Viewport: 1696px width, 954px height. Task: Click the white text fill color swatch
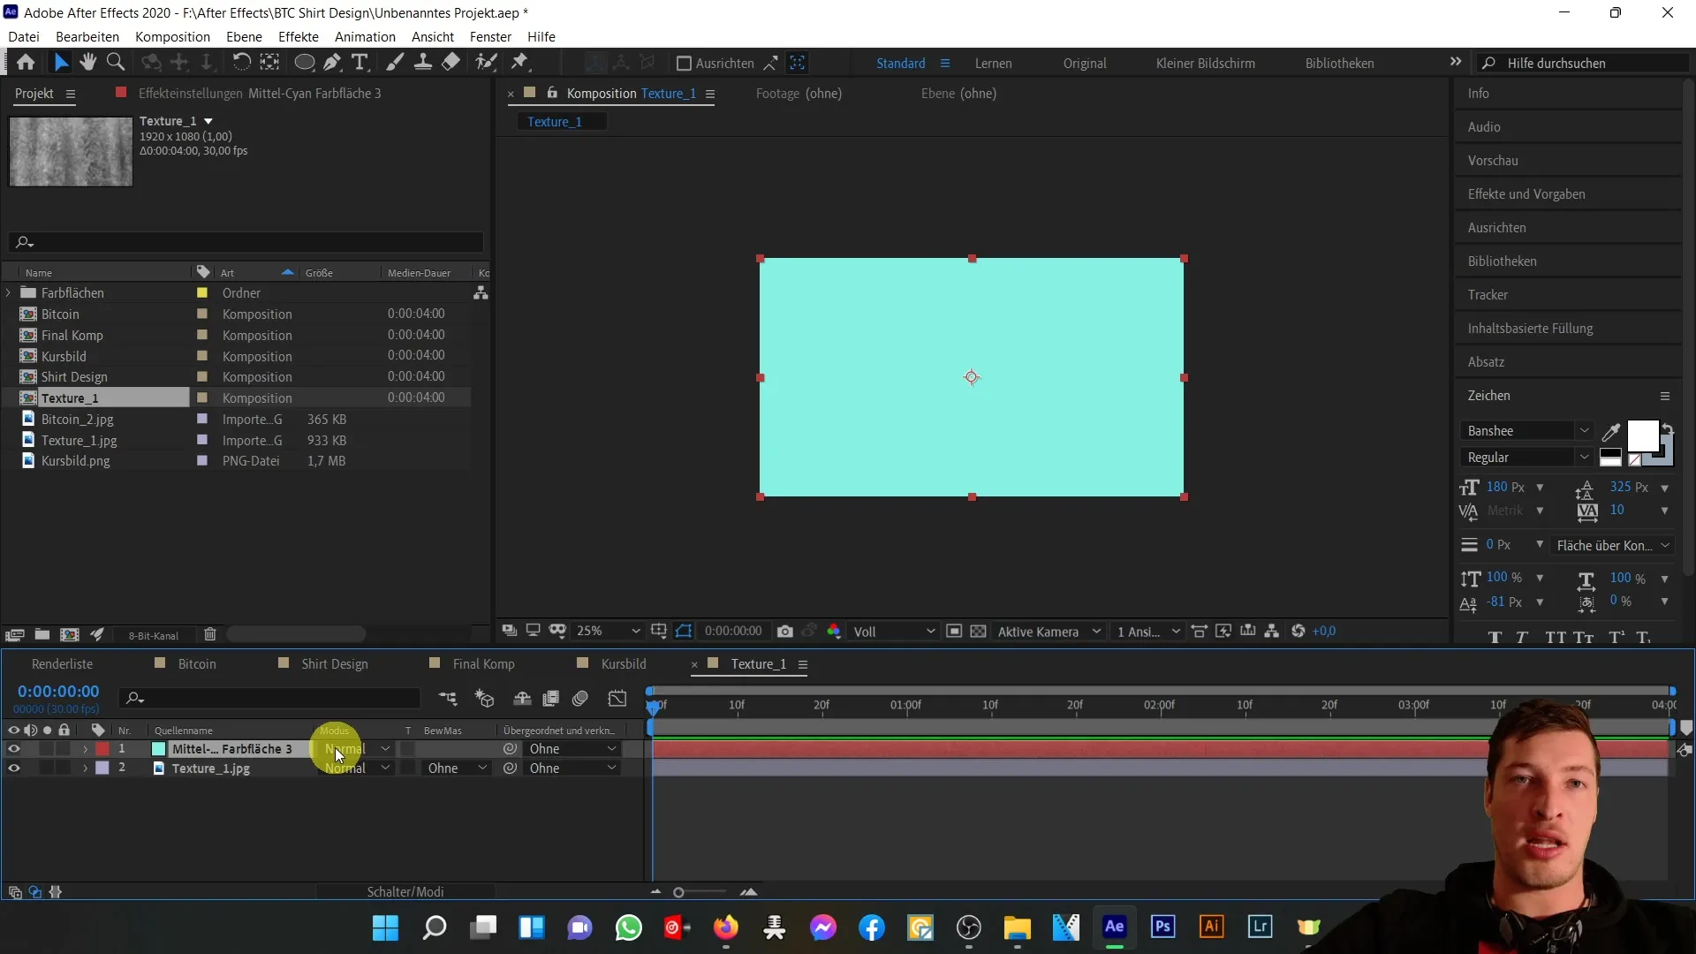coord(1642,435)
